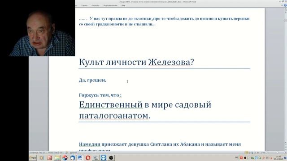Click the zoom in plus button
The image size is (287, 161).
pos(285,153)
